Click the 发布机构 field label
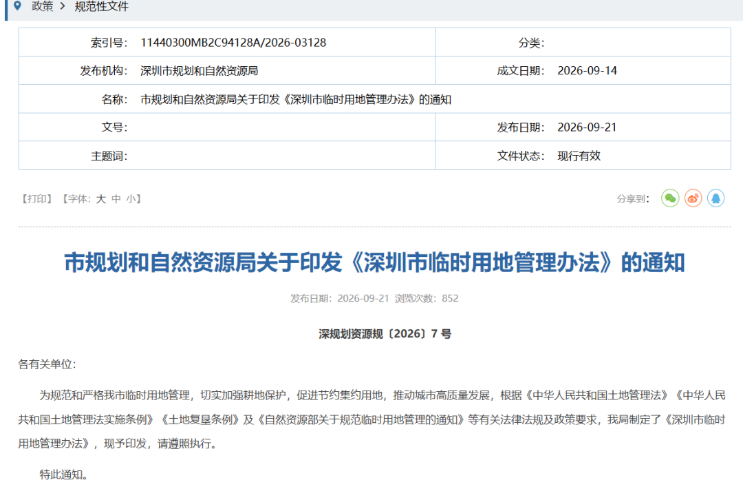The width and height of the screenshot is (743, 489). (104, 71)
